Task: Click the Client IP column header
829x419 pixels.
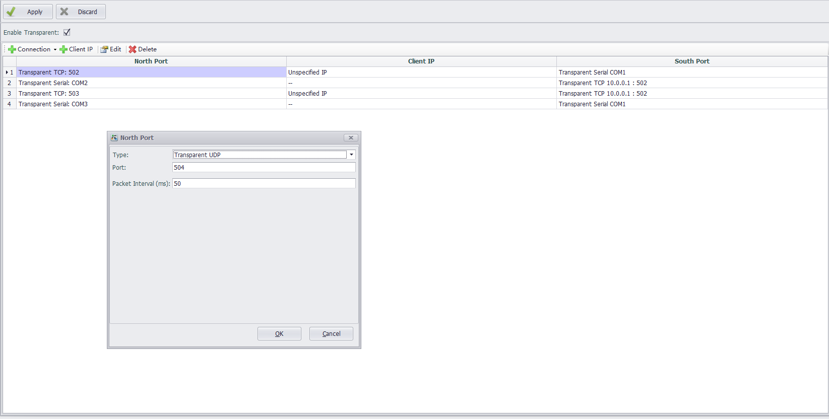Action: tap(421, 61)
